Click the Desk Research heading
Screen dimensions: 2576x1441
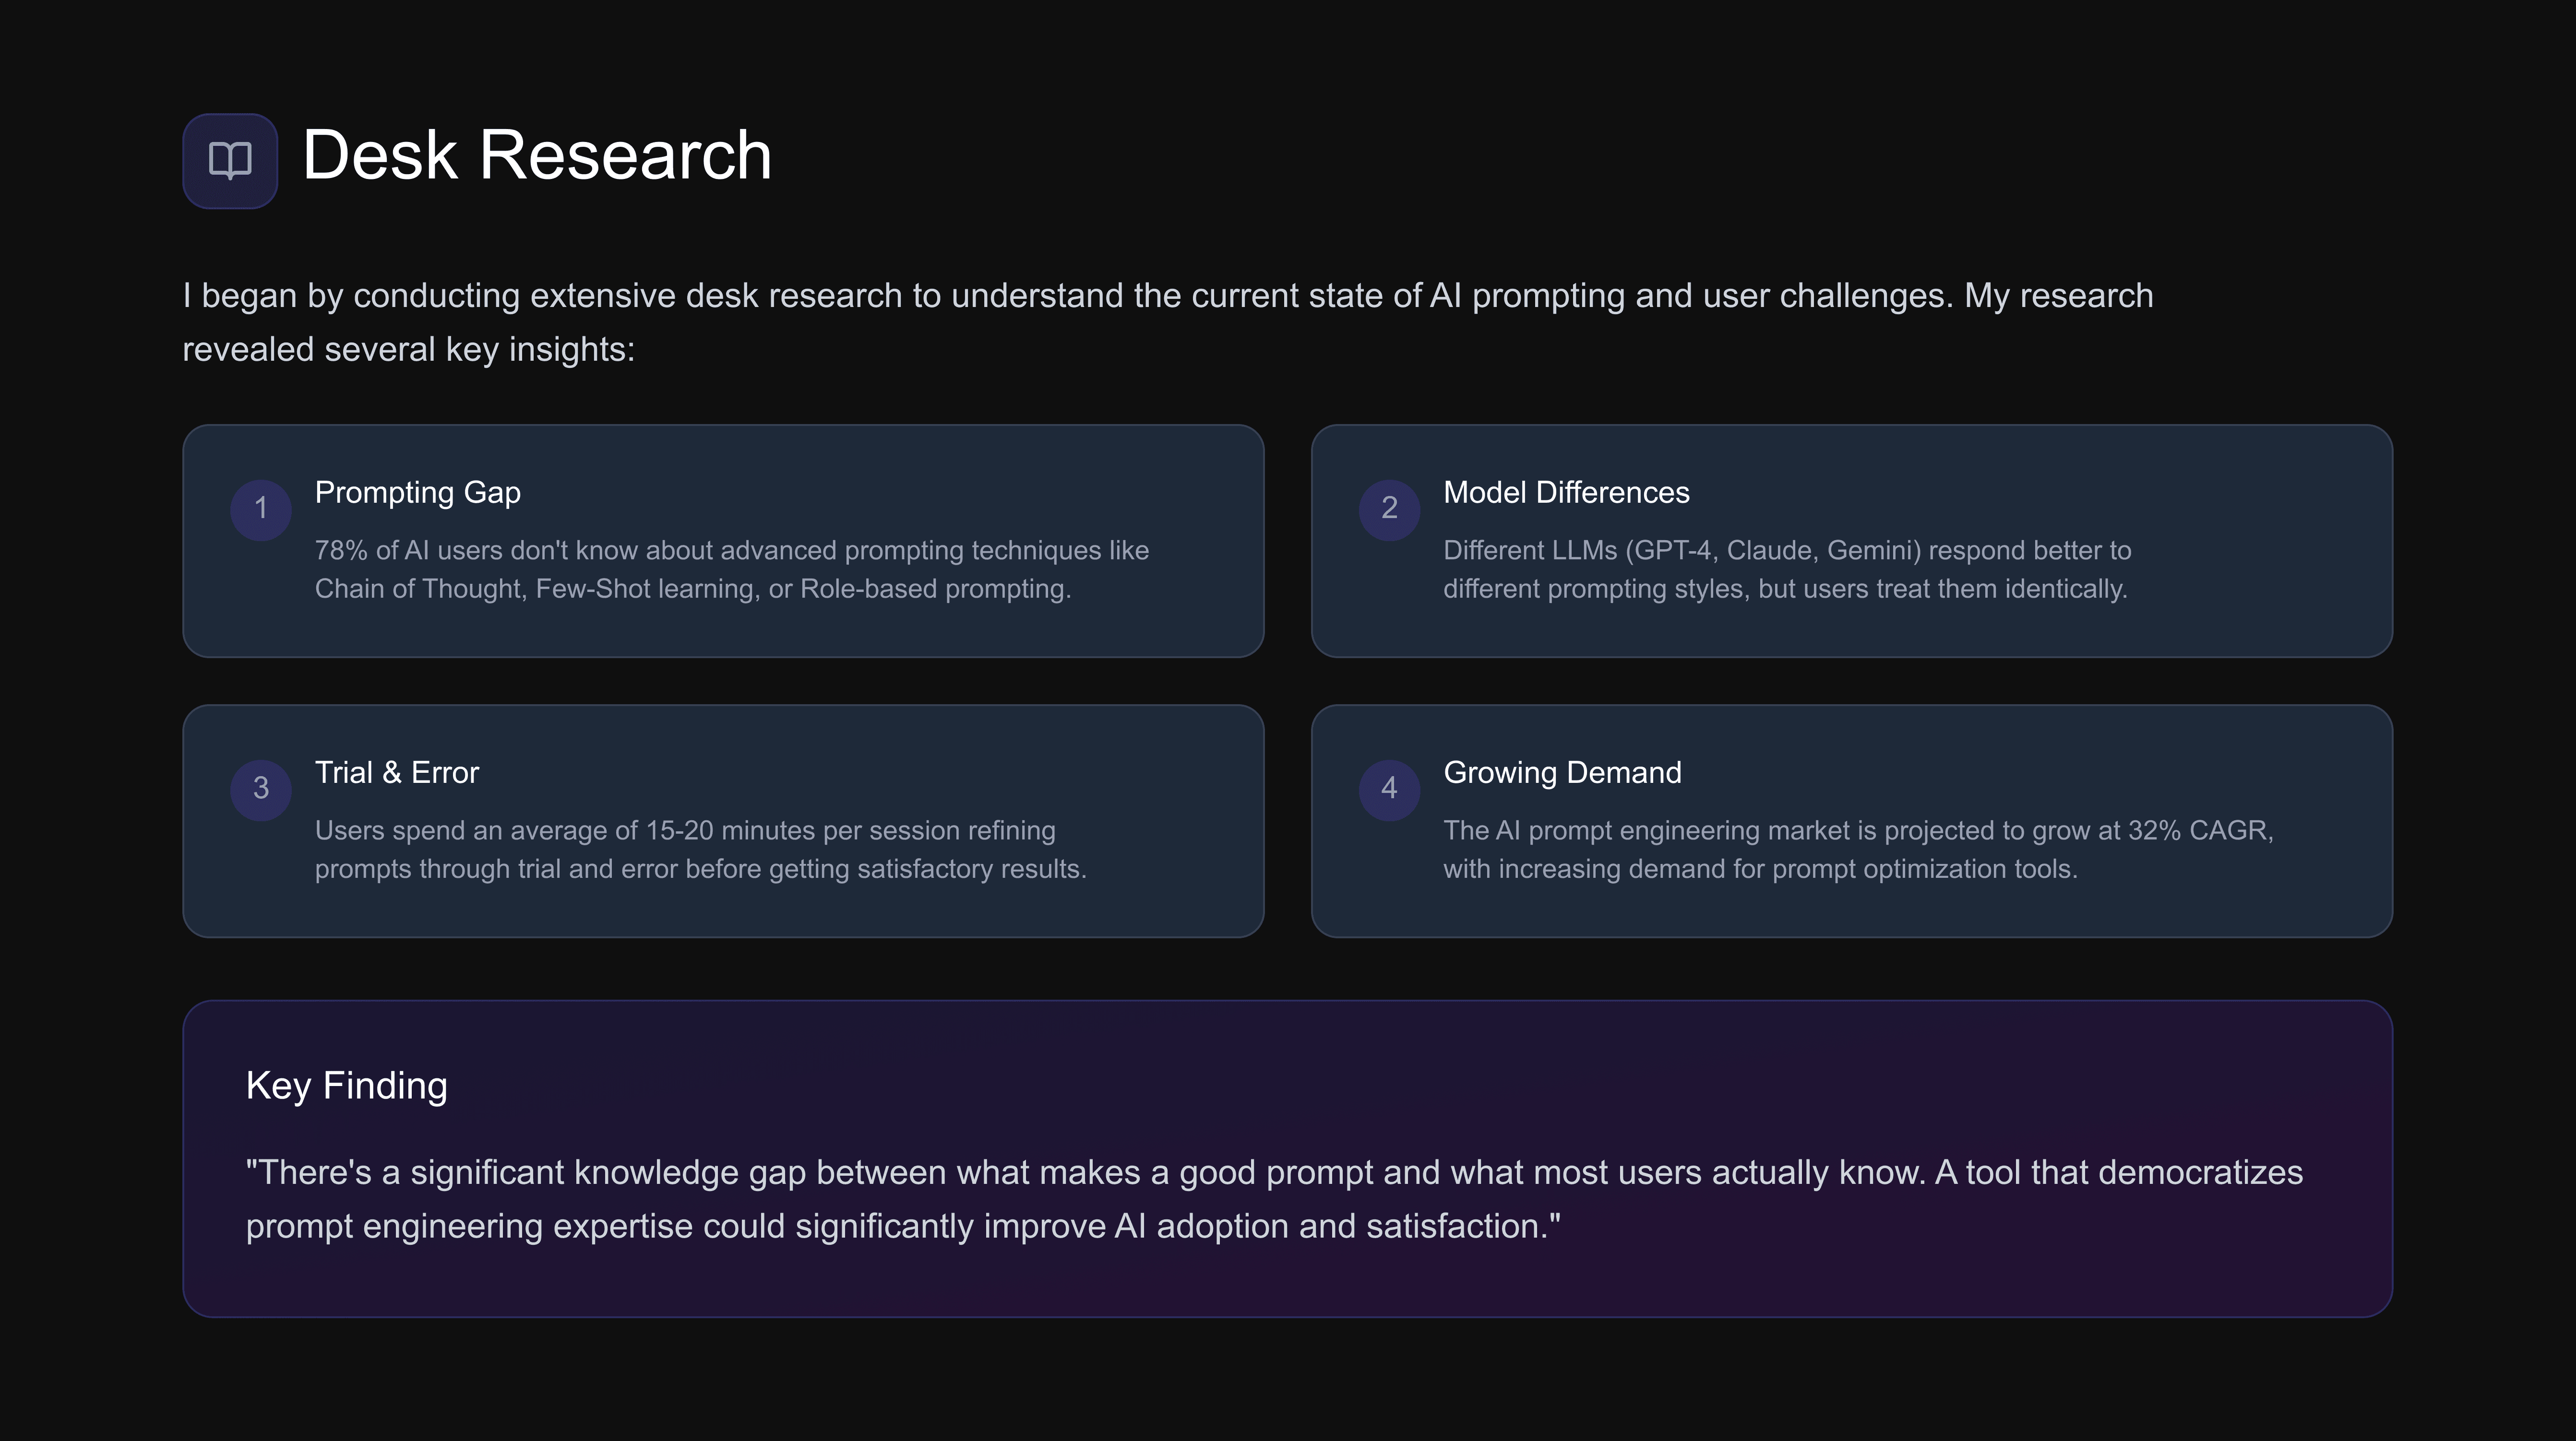coord(537,156)
